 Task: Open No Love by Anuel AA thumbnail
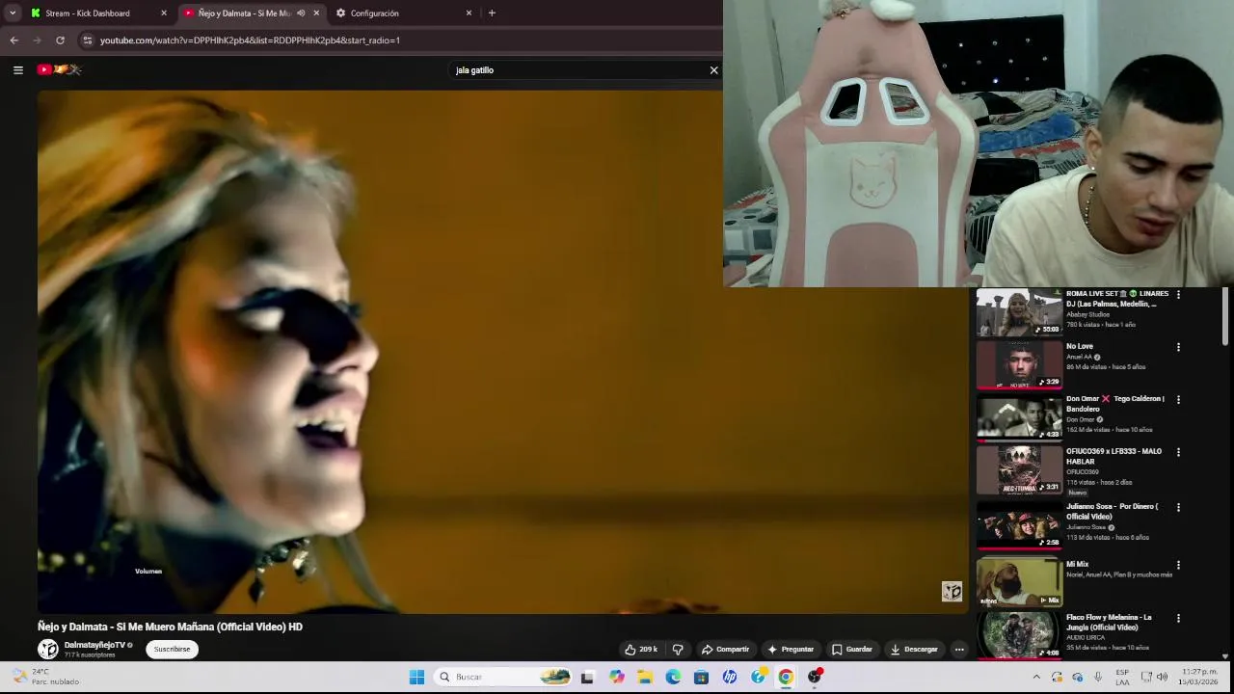coord(1019,364)
